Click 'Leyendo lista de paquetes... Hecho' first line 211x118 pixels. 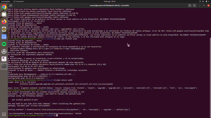tap(25, 23)
